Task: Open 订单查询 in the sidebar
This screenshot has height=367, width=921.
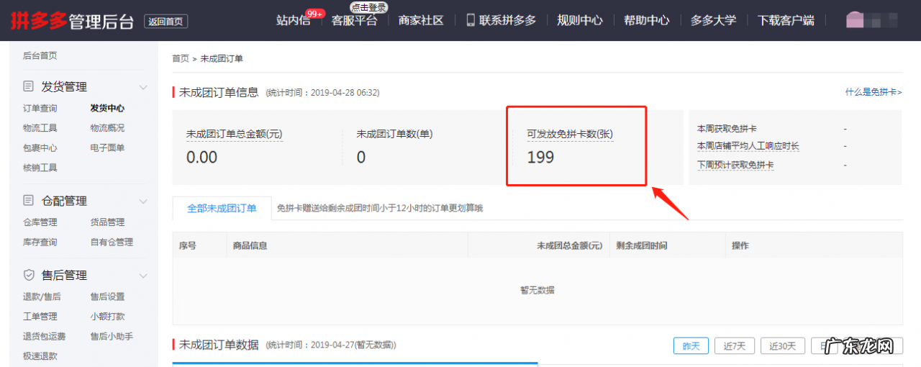Action: pyautogui.click(x=40, y=108)
